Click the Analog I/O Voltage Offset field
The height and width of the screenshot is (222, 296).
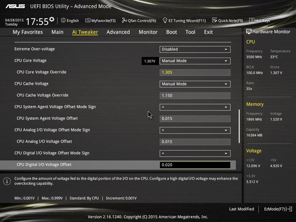tap(195, 142)
